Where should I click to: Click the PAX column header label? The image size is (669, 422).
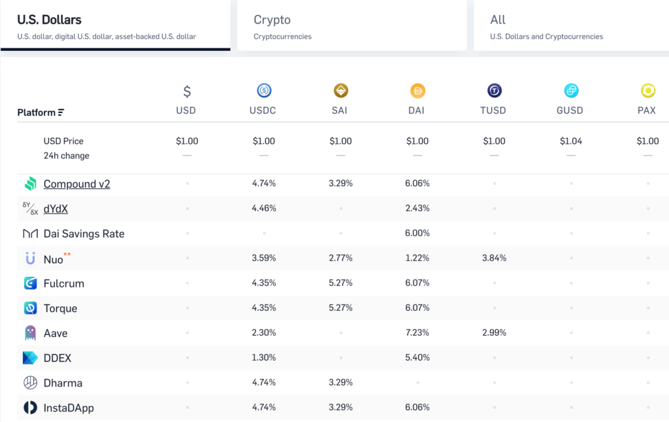(647, 110)
